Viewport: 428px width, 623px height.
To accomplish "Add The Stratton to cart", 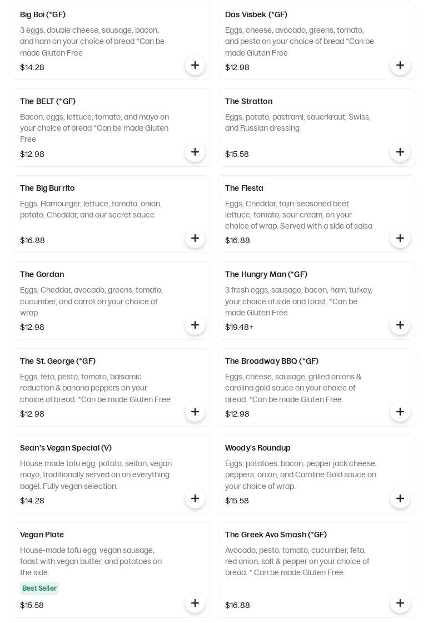I will 400,152.
